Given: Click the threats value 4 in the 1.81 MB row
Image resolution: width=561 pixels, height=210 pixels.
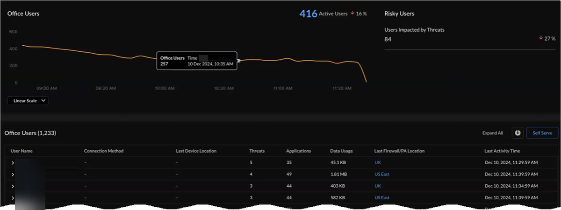Looking at the screenshot, I should click(x=251, y=174).
